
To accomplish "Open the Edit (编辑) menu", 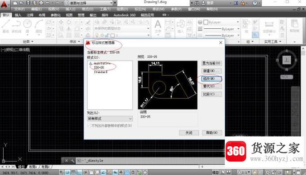I will click(x=36, y=9).
